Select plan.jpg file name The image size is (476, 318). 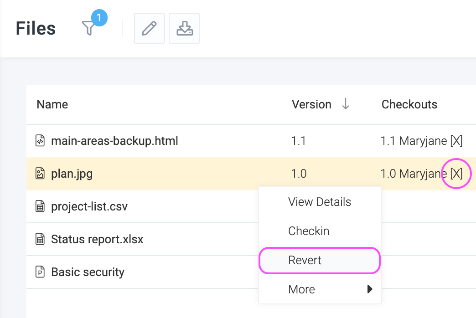click(72, 174)
